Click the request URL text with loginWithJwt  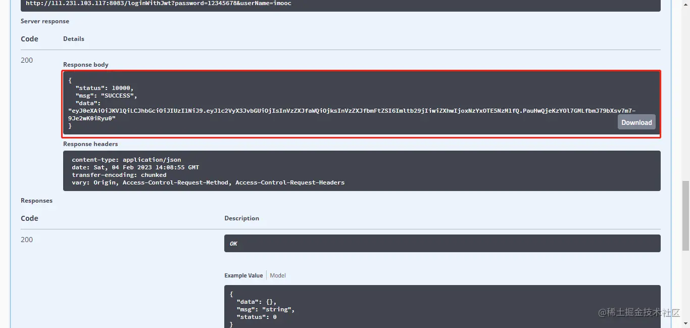(159, 3)
